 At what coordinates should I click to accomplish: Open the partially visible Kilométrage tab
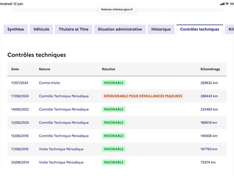click(x=230, y=29)
